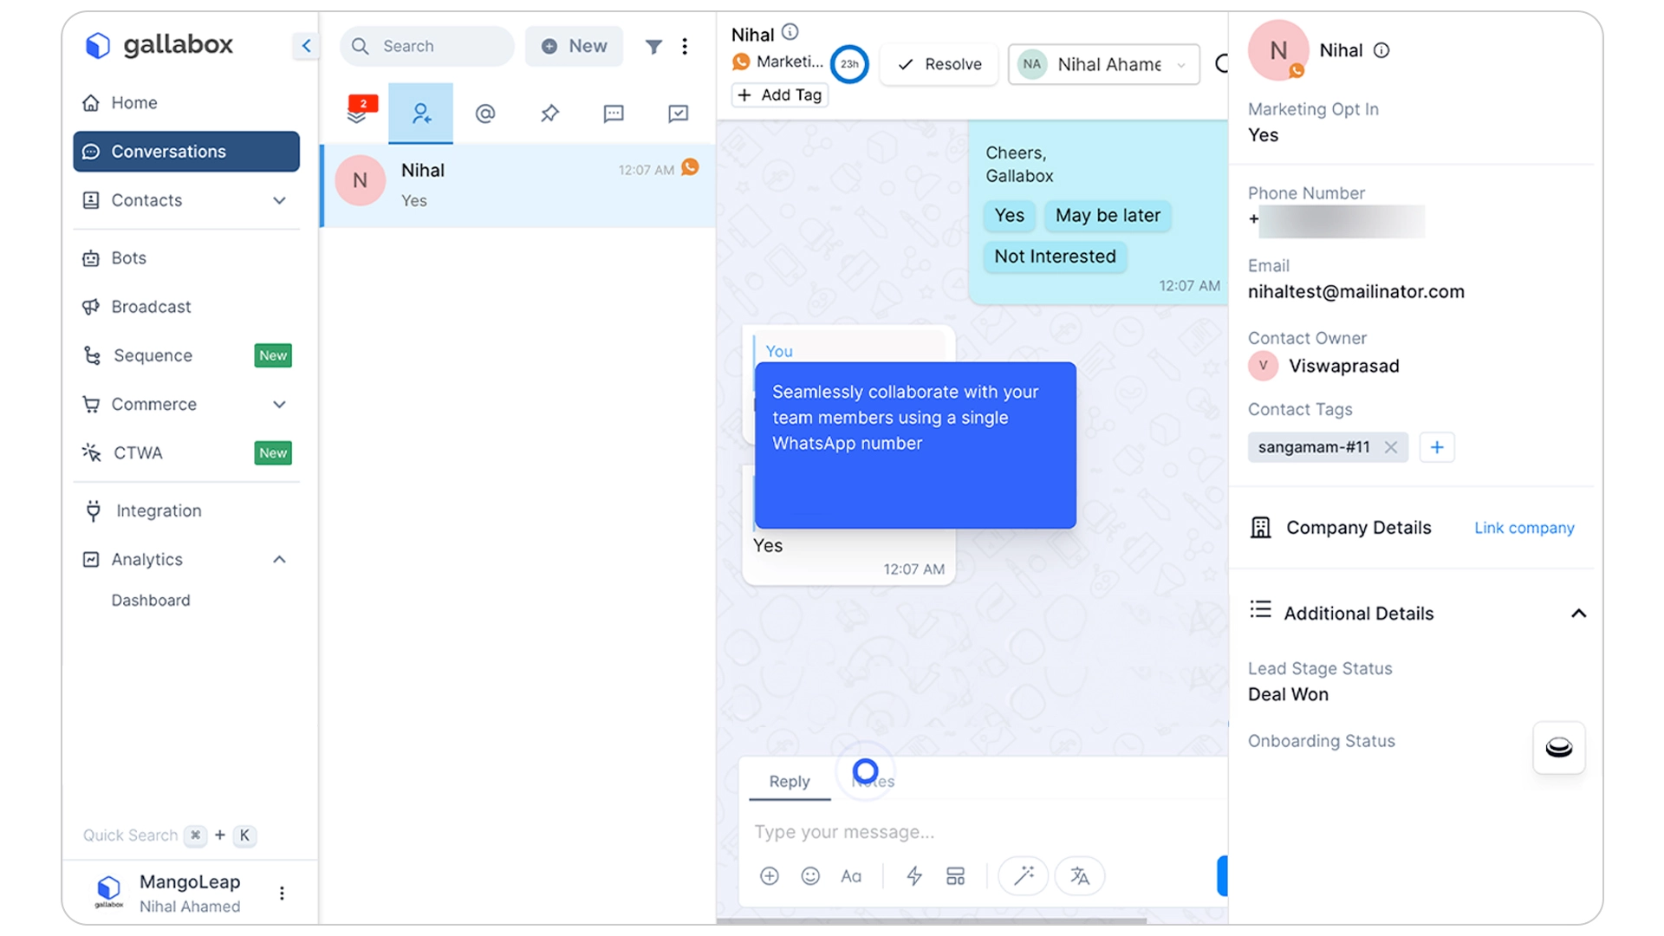The height and width of the screenshot is (936, 1664).
Task: Click the emoji picker in message bar
Action: pyautogui.click(x=810, y=875)
